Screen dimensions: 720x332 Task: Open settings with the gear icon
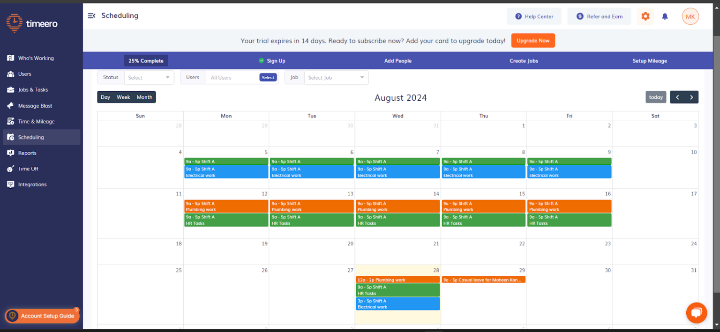(x=645, y=16)
